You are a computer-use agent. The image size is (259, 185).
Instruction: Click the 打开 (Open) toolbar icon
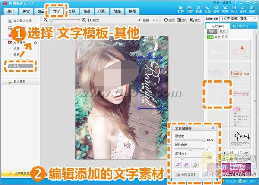(181, 9)
